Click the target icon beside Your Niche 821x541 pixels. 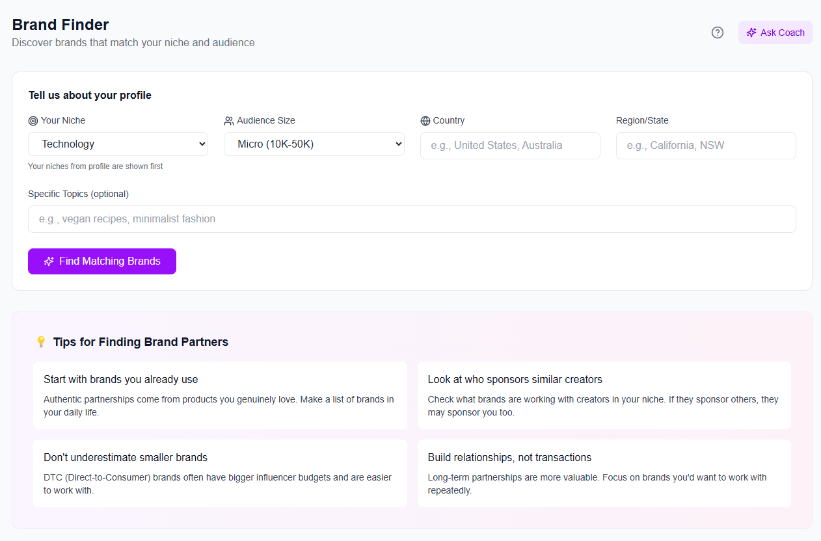[x=33, y=121]
